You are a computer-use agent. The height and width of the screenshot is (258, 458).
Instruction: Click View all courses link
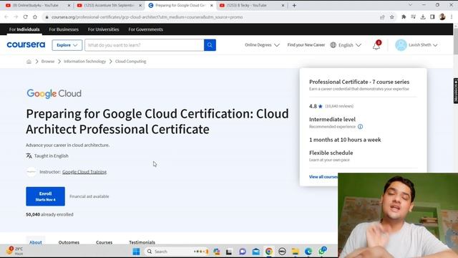pyautogui.click(x=323, y=177)
